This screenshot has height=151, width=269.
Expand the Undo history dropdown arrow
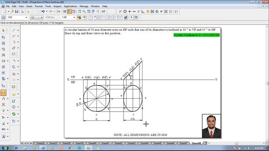pos(47,11)
